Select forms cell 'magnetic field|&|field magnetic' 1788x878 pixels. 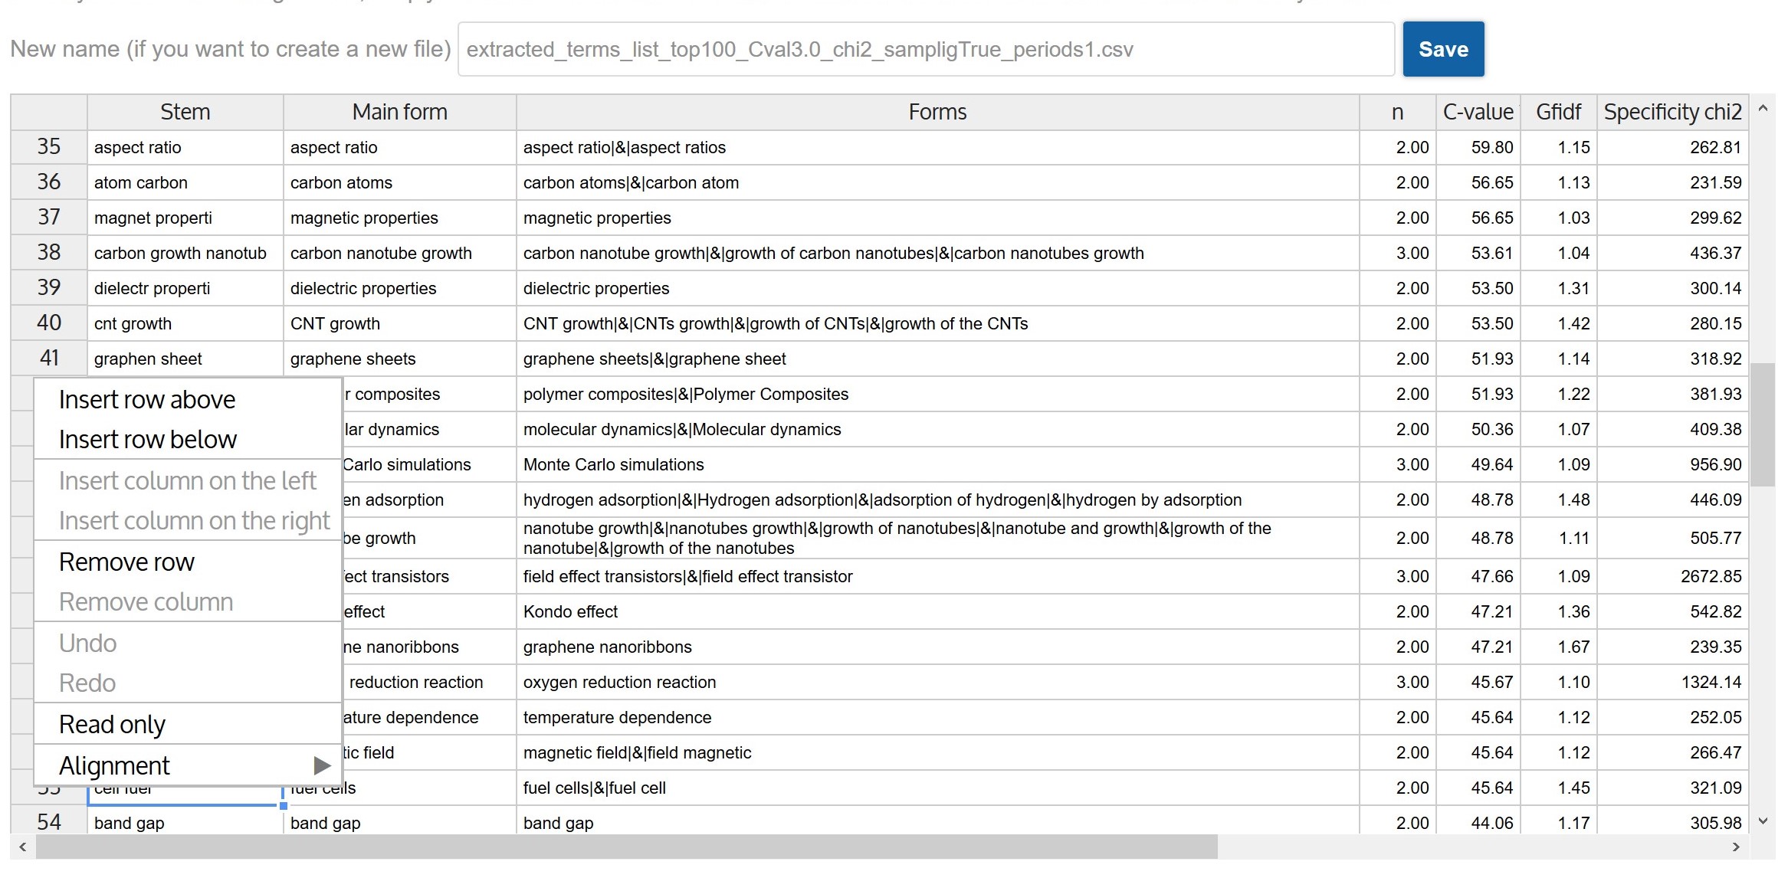click(x=938, y=752)
